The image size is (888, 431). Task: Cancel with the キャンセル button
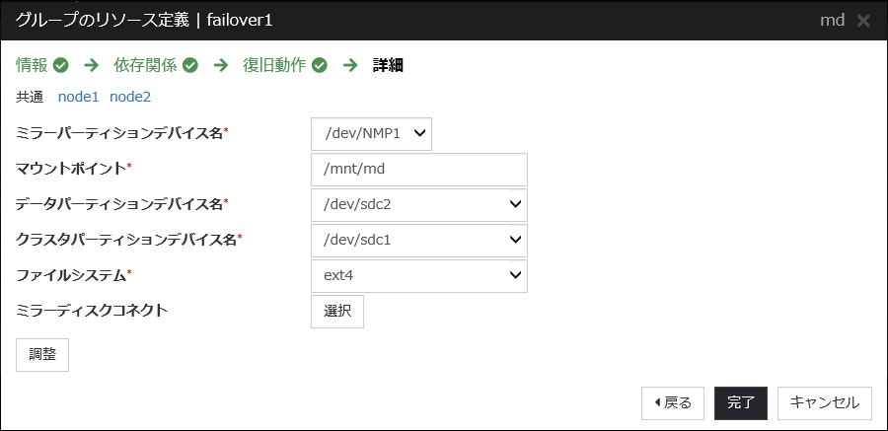[825, 402]
